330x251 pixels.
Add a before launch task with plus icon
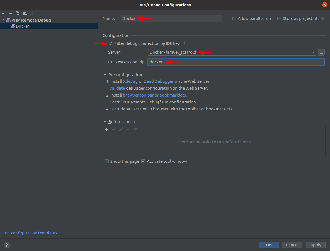point(106,129)
